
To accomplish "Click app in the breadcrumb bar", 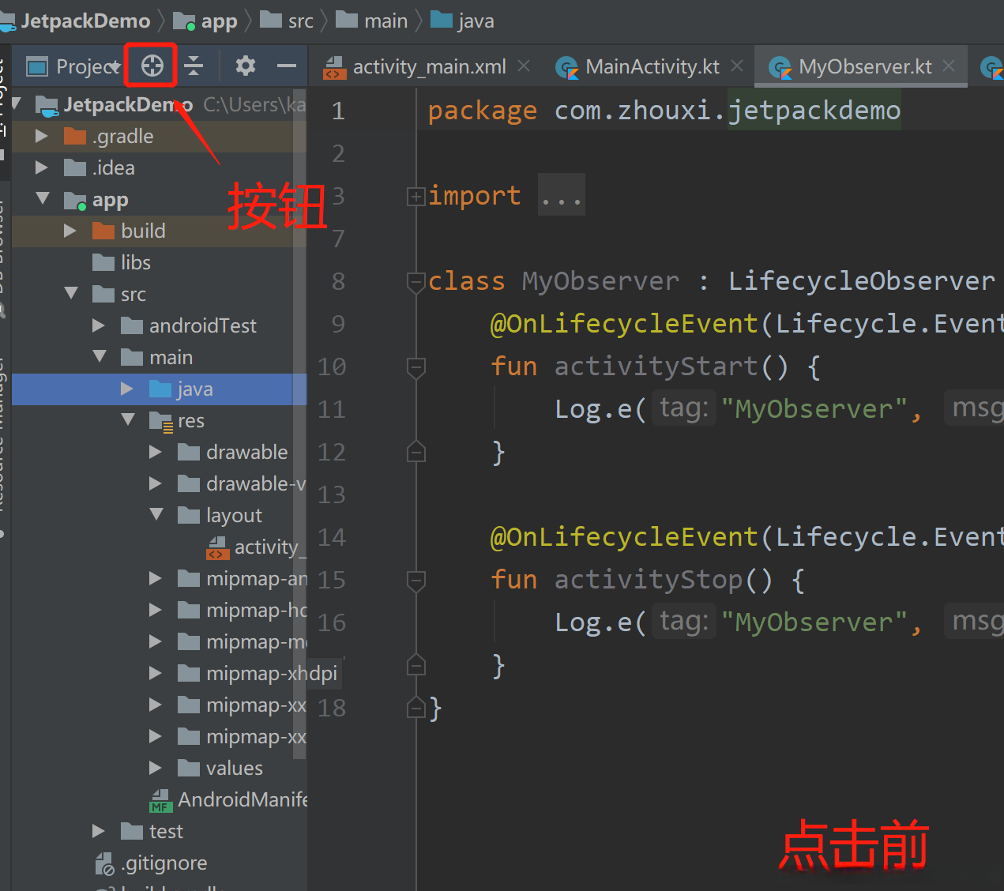I will pyautogui.click(x=205, y=21).
